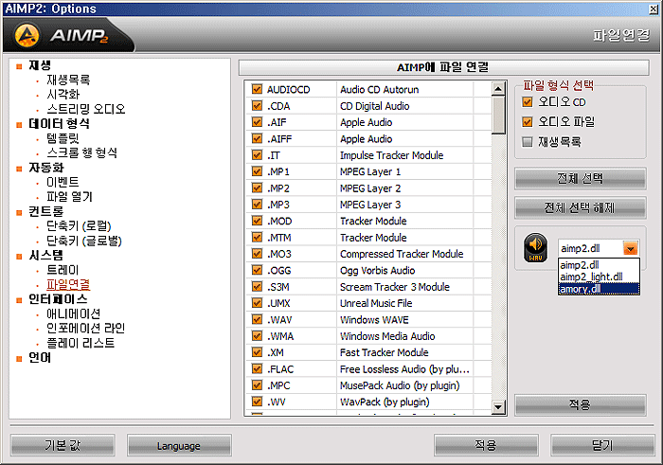663x465 pixels.
Task: Select the Unreal Music File row text
Action: point(376,303)
